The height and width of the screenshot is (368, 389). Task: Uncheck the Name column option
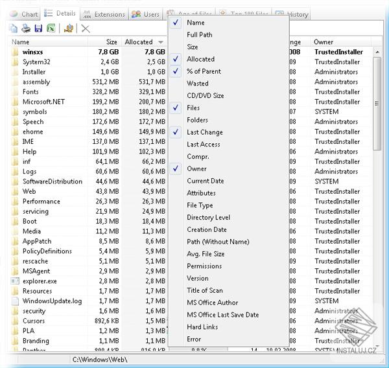coord(195,23)
